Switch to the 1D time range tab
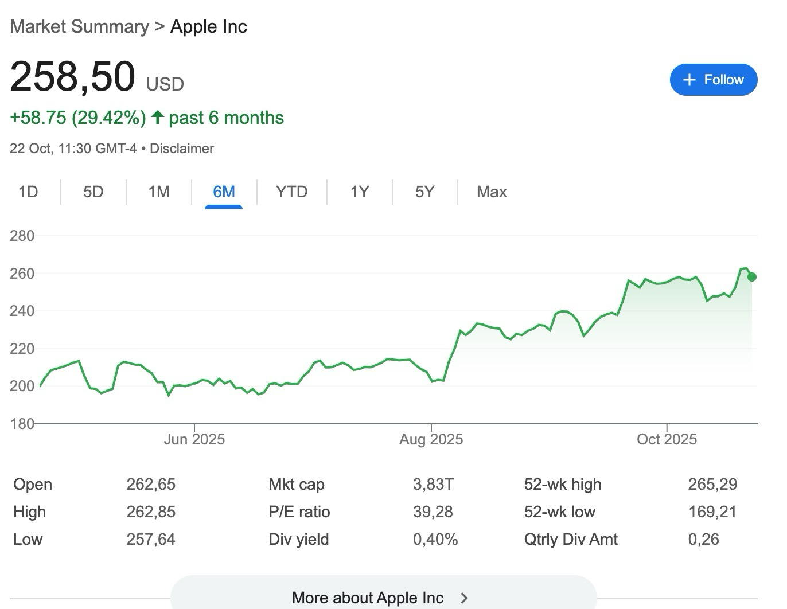Image resolution: width=787 pixels, height=609 pixels. 28,192
